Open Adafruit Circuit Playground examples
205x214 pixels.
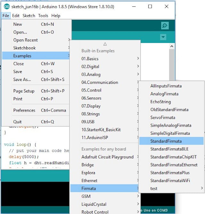(107, 157)
